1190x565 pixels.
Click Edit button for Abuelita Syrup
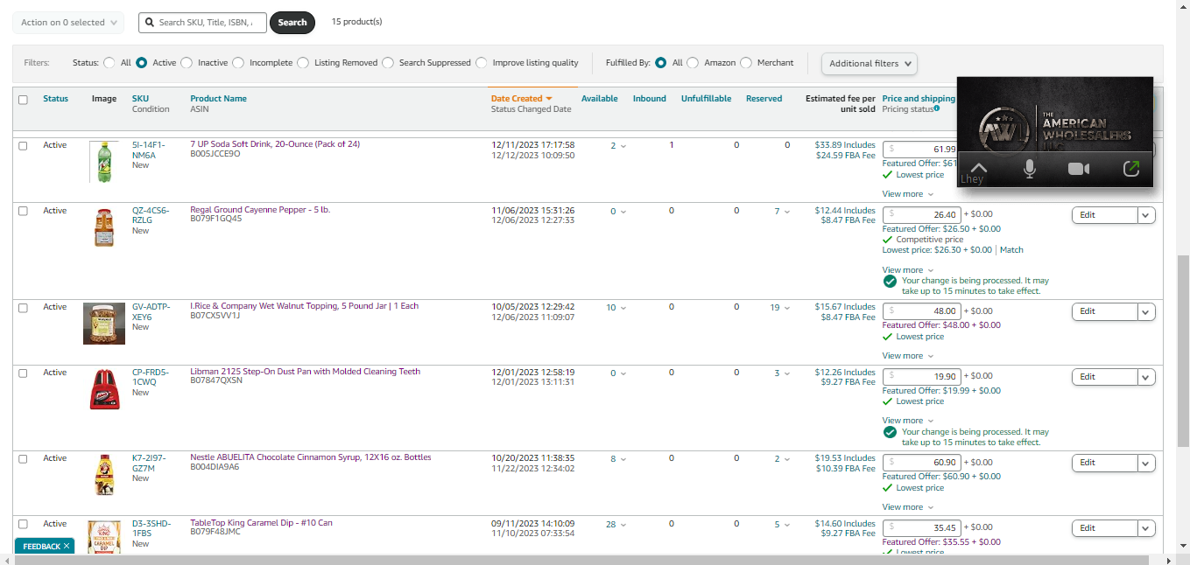(1105, 463)
